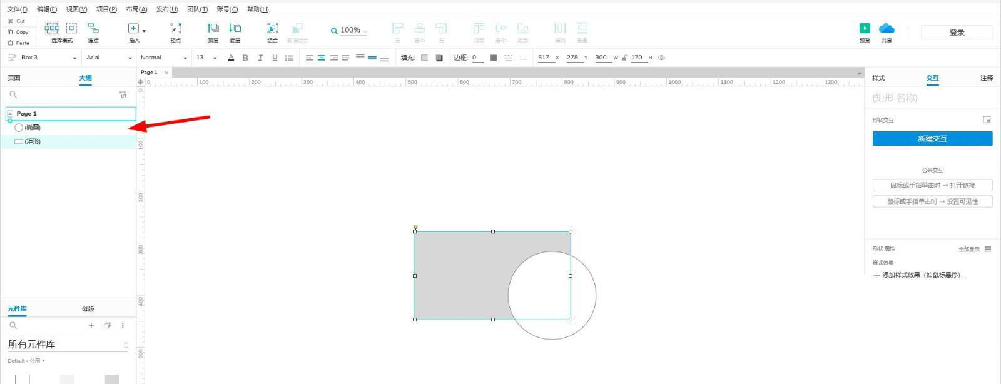Switch to the 样式 tab
The height and width of the screenshot is (384, 1001).
tap(878, 78)
